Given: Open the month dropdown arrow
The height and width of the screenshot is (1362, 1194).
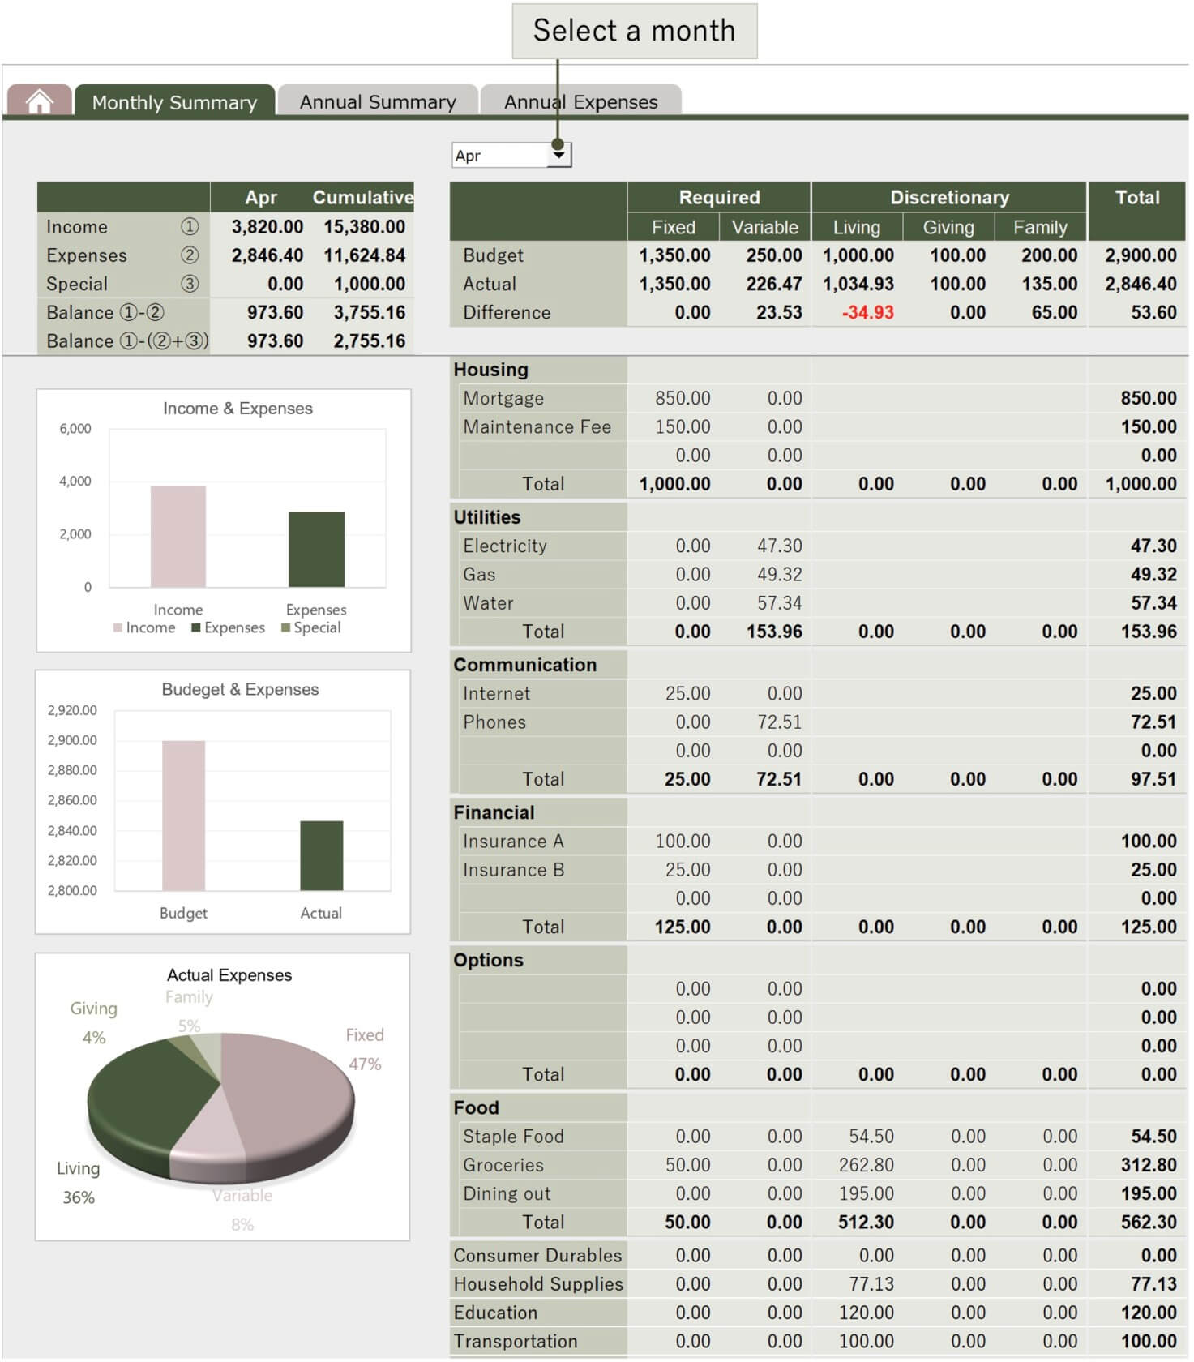Looking at the screenshot, I should coord(559,155).
